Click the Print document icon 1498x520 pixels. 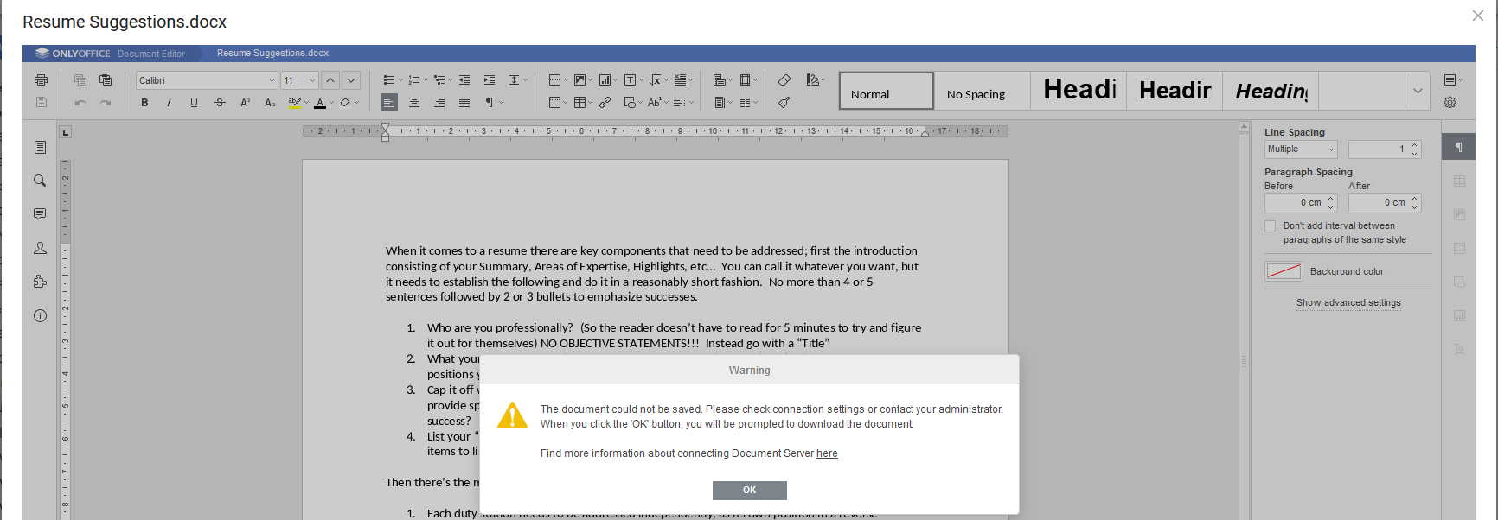(x=41, y=80)
